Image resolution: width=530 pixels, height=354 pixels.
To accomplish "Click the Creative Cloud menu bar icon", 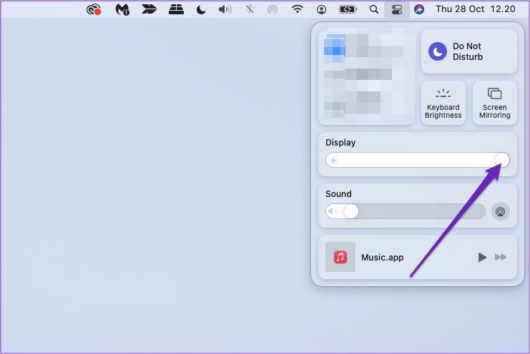I will click(94, 9).
